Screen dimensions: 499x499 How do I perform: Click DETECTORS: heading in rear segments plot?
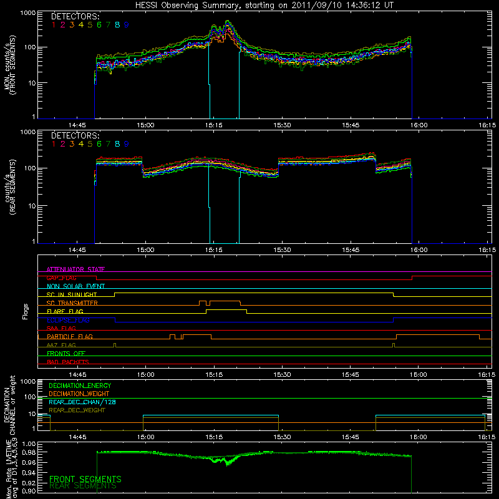tap(75, 135)
